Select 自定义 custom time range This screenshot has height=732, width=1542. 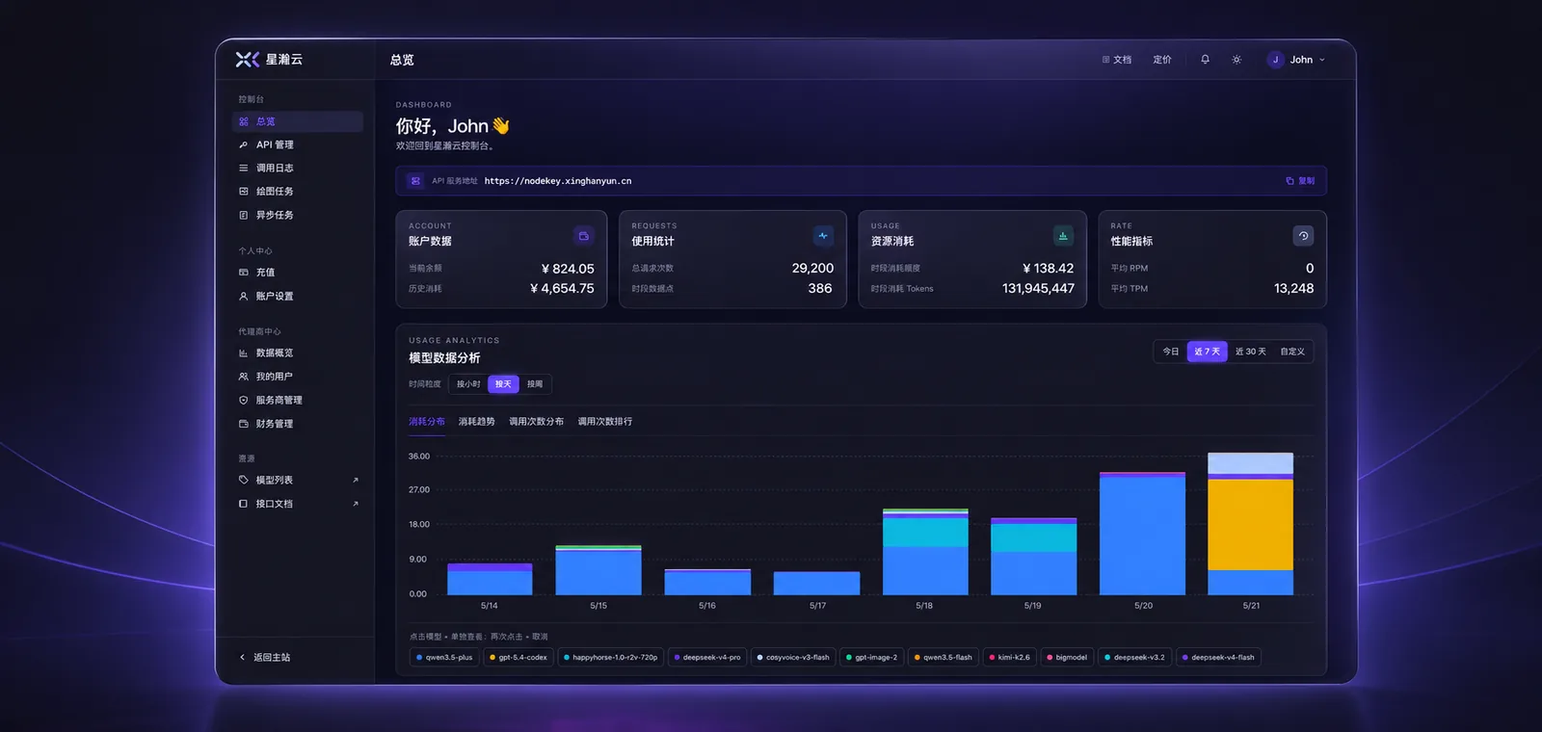click(1292, 352)
